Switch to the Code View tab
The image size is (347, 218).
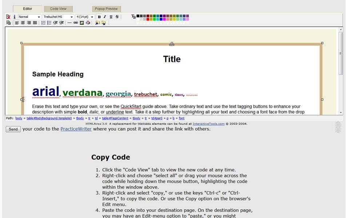(58, 8)
